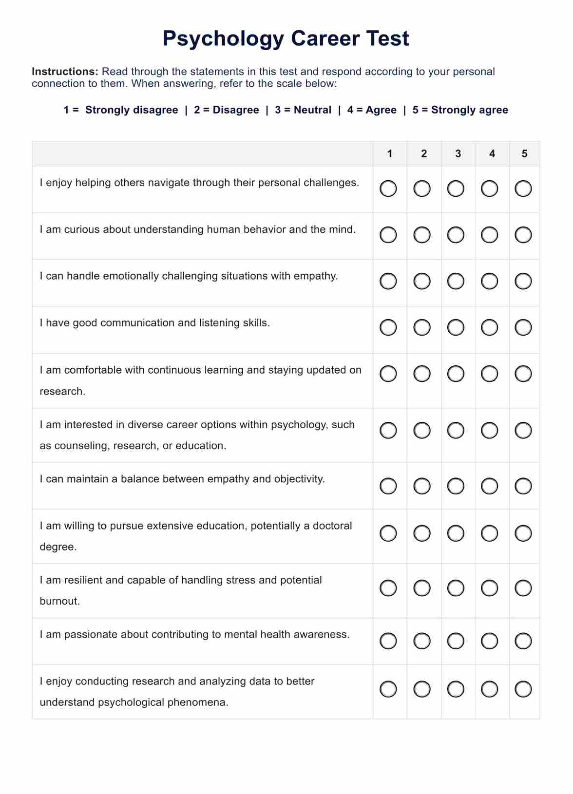573x794 pixels.
Task: Mark 3 for handling emotionally challenging situations
Action: [456, 281]
